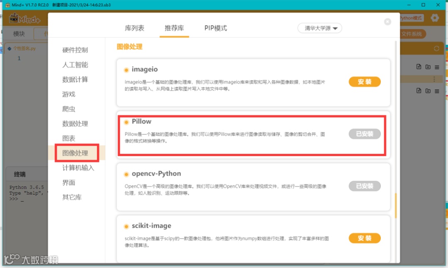The width and height of the screenshot is (448, 268).
Task: Install the imageio library
Action: point(365,82)
